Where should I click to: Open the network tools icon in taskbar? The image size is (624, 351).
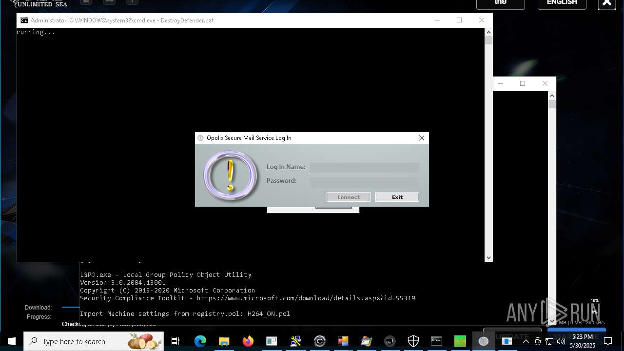(295, 341)
